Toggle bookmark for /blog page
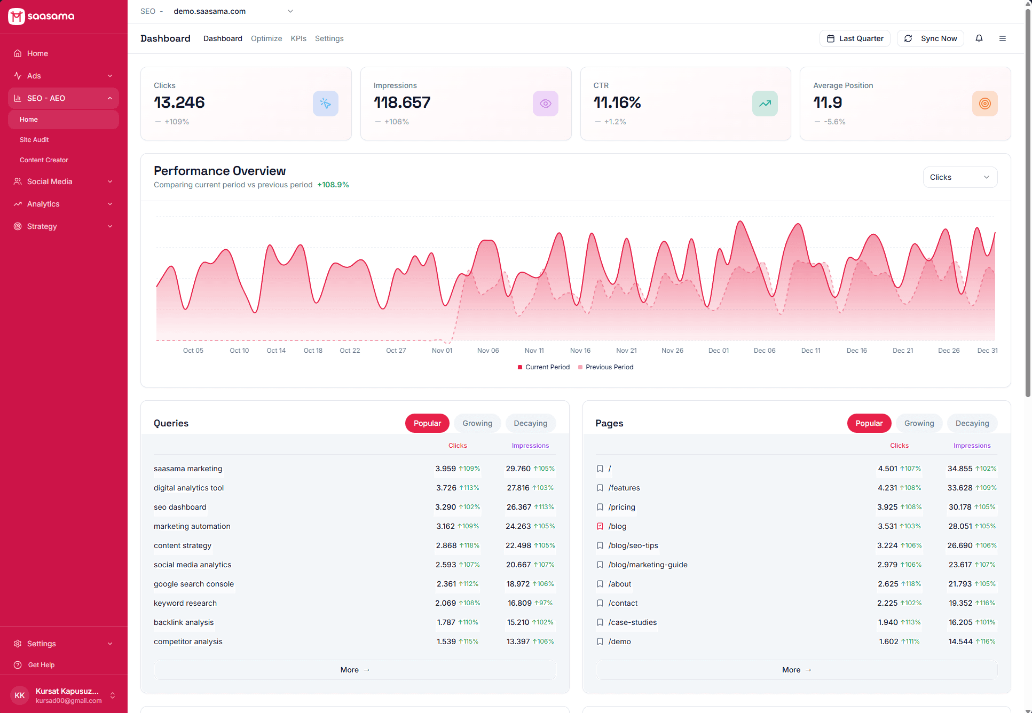The width and height of the screenshot is (1032, 713). pyautogui.click(x=600, y=526)
